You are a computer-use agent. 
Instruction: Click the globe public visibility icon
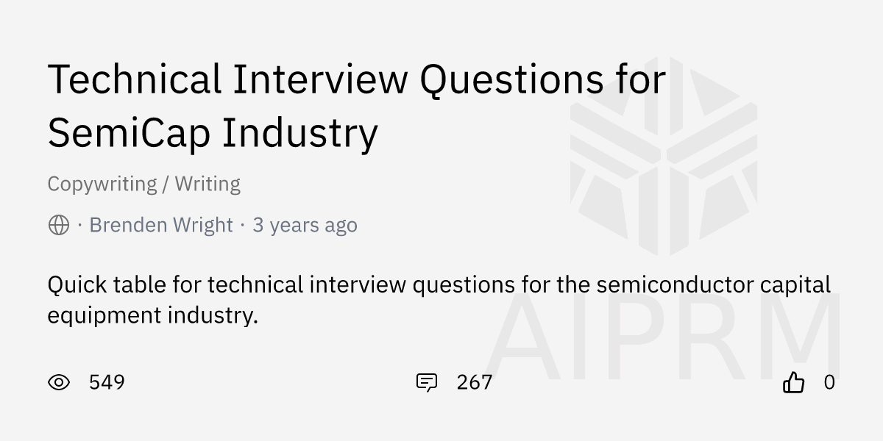tap(59, 225)
